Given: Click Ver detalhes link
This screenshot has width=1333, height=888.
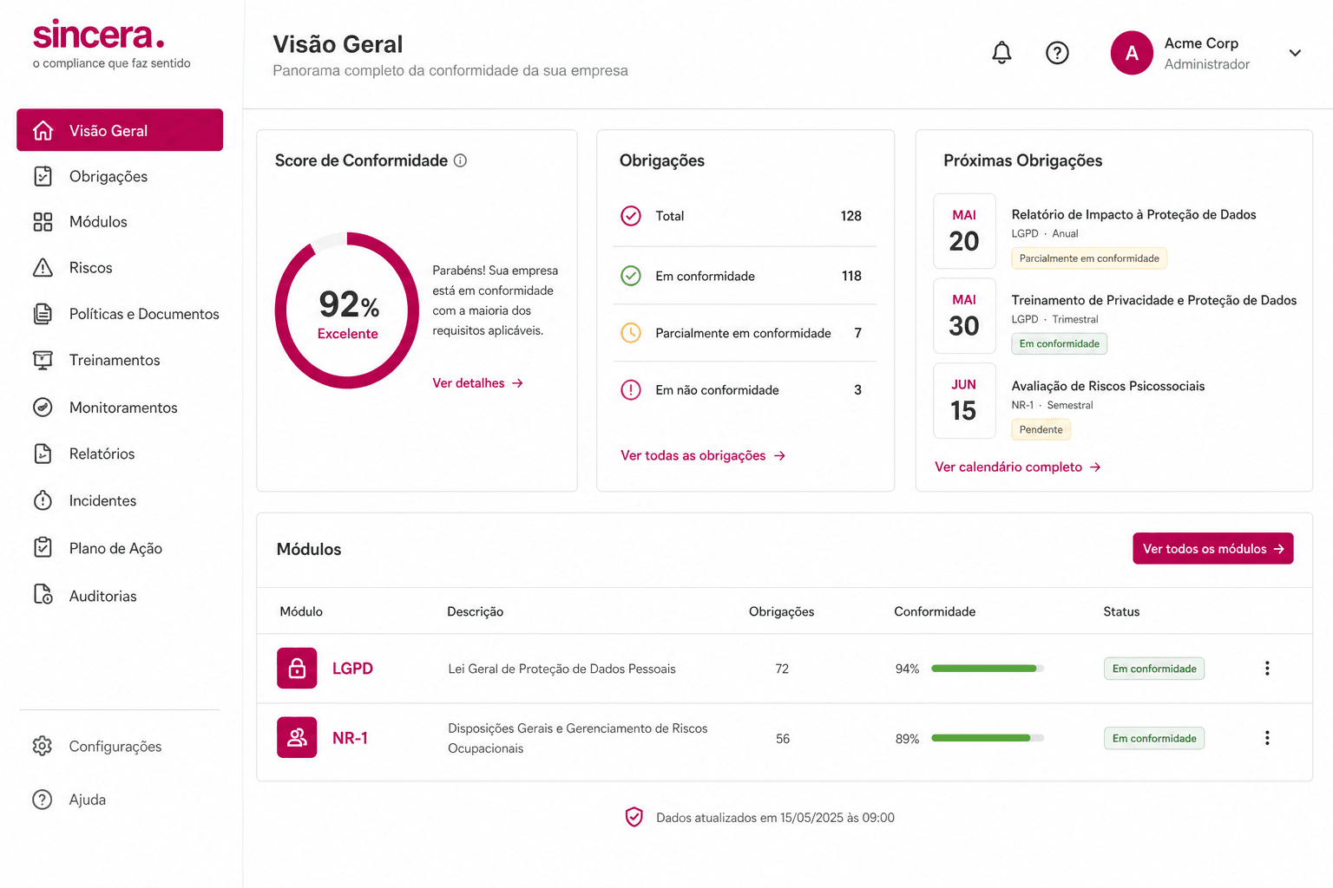Looking at the screenshot, I should (x=477, y=383).
